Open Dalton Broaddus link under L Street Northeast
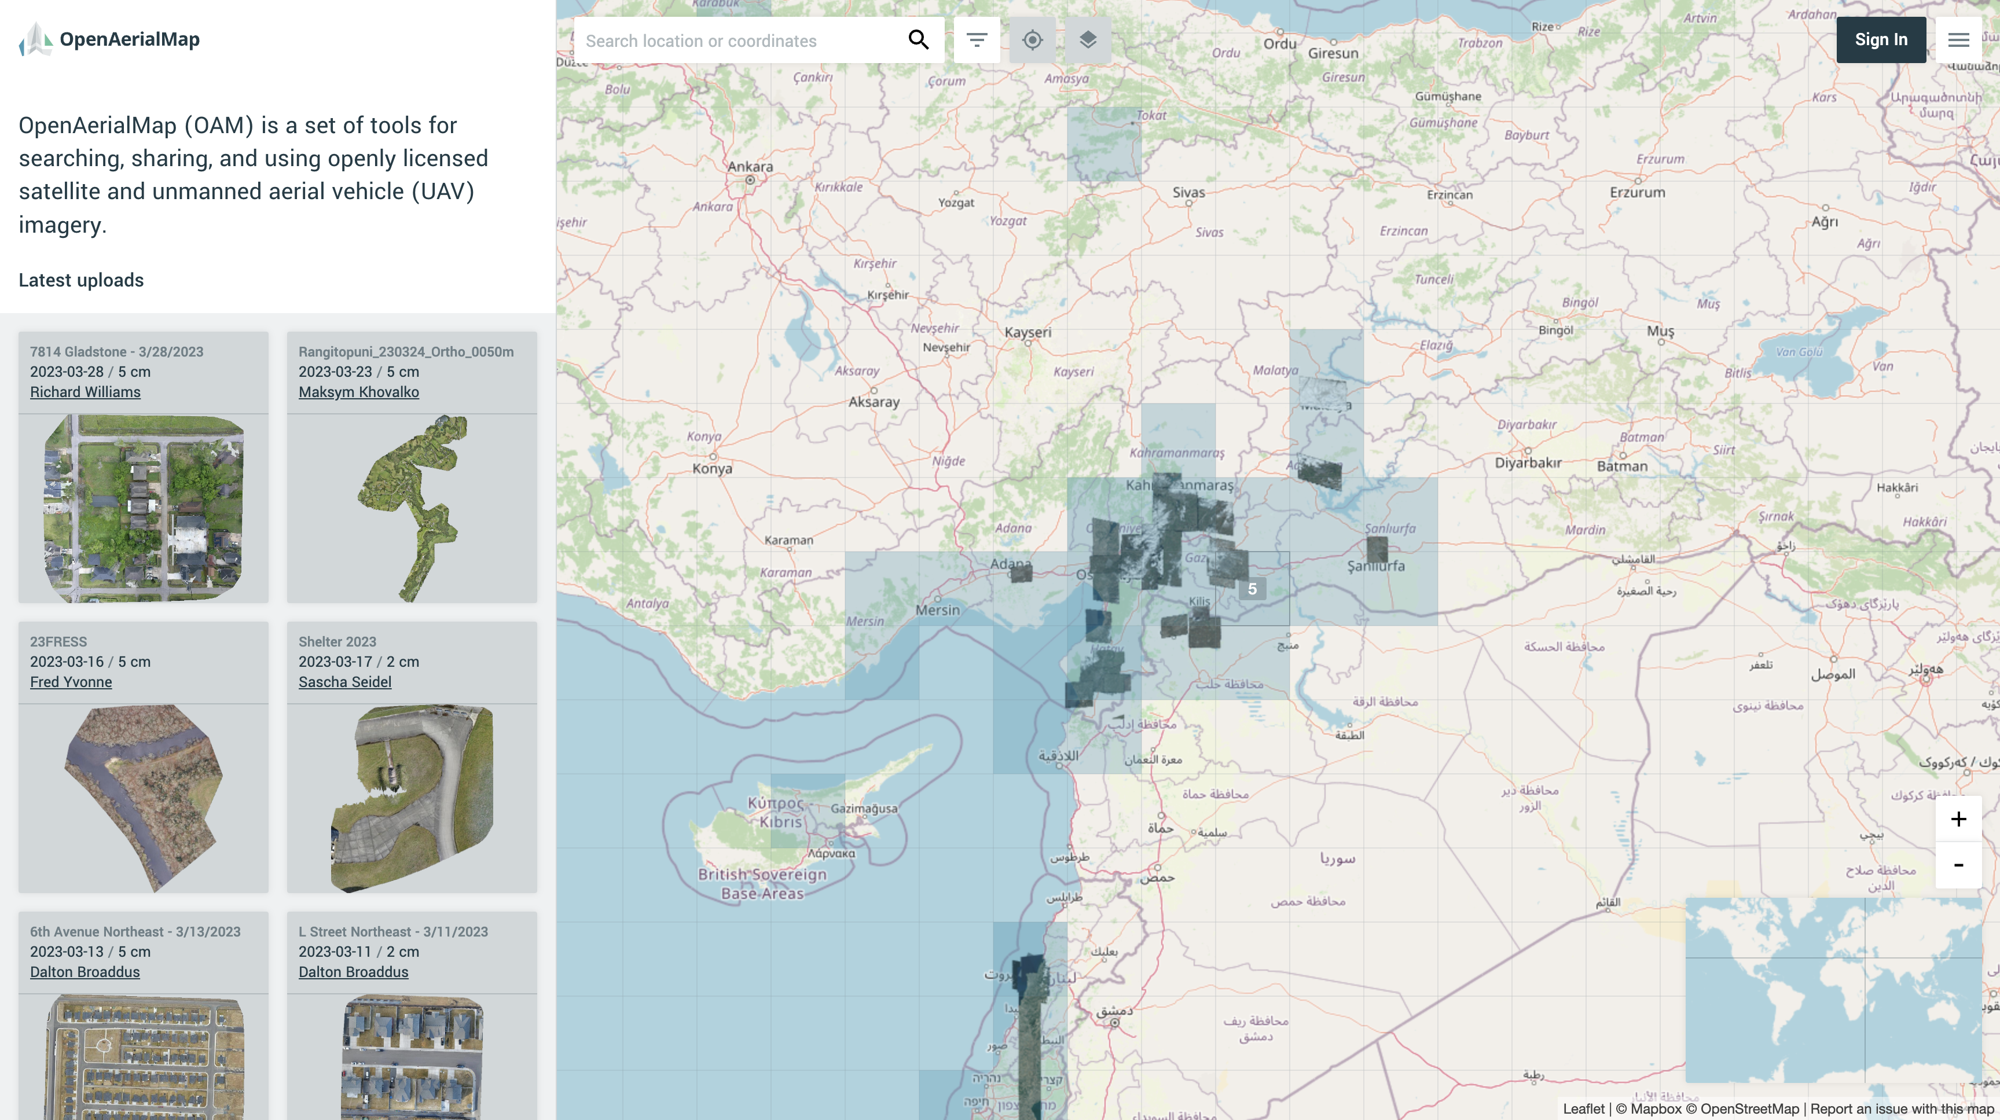The height and width of the screenshot is (1120, 2000). coord(353,972)
